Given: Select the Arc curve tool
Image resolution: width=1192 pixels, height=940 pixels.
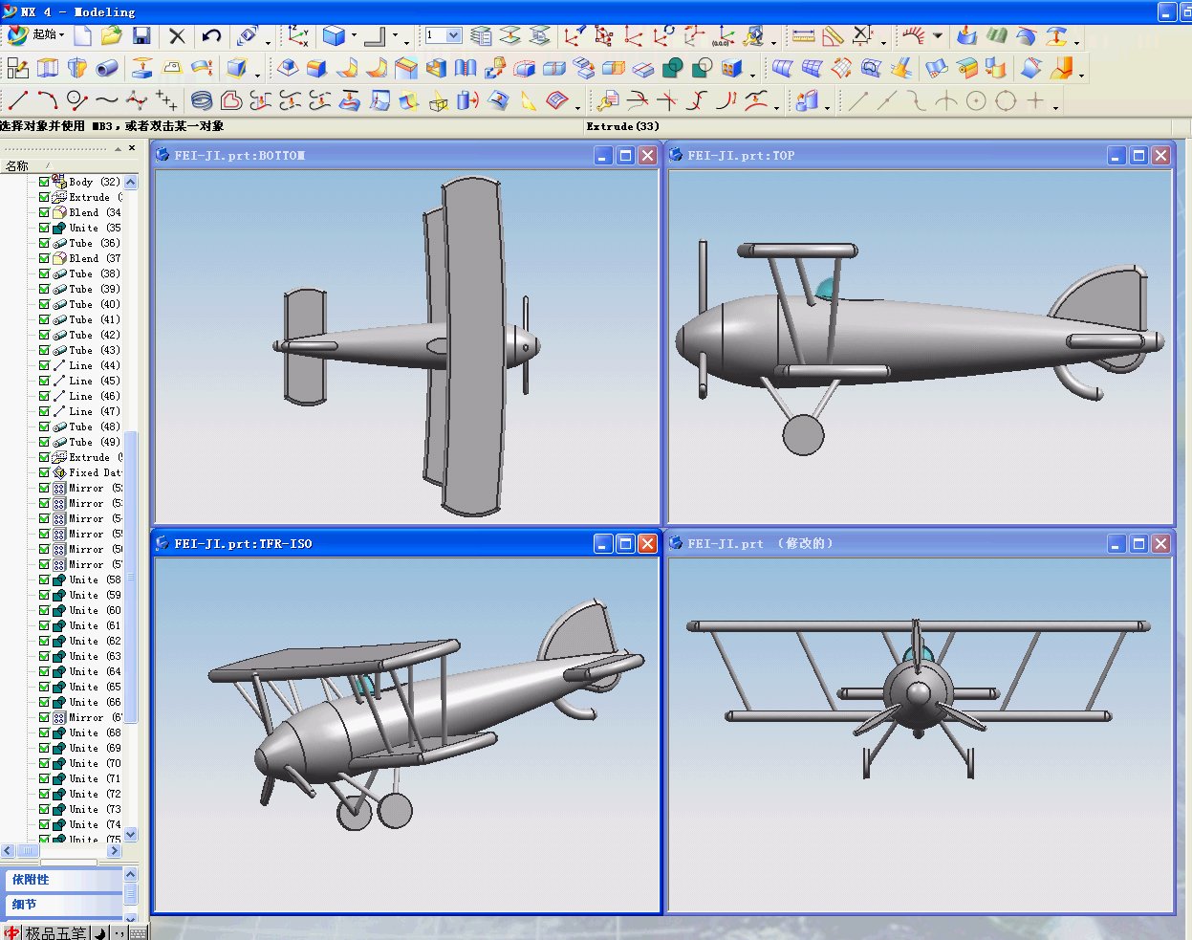Looking at the screenshot, I should (x=48, y=99).
